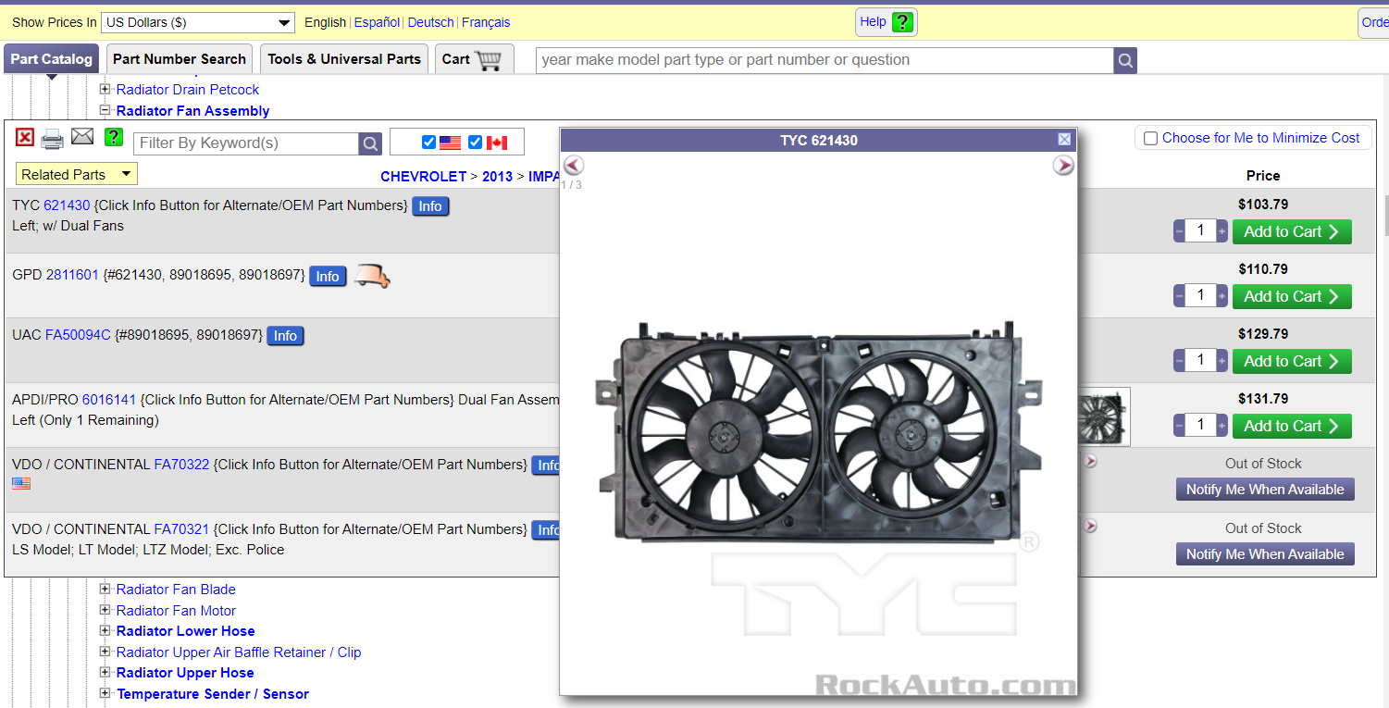Show the next image in the TYC 621430 popup

(x=1063, y=166)
